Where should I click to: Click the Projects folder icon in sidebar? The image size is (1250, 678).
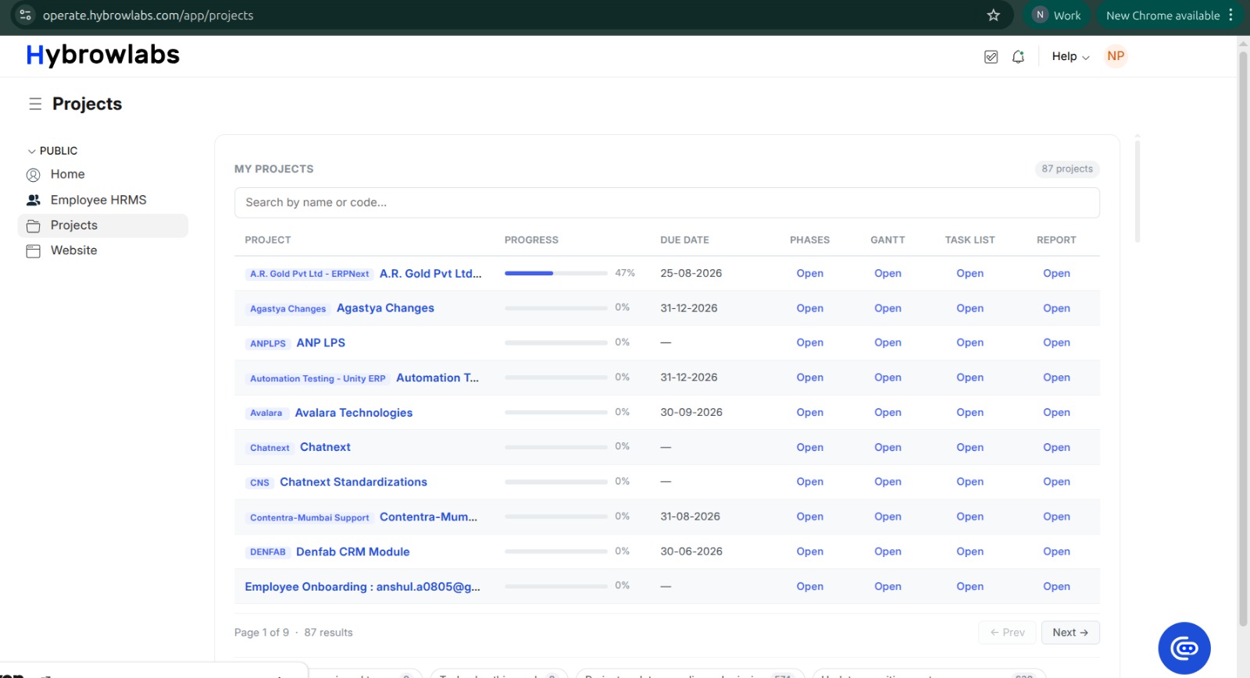pyautogui.click(x=33, y=225)
